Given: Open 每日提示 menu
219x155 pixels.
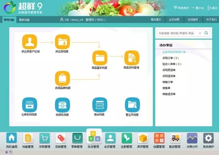Looking at the screenshot, I should point(156,20).
